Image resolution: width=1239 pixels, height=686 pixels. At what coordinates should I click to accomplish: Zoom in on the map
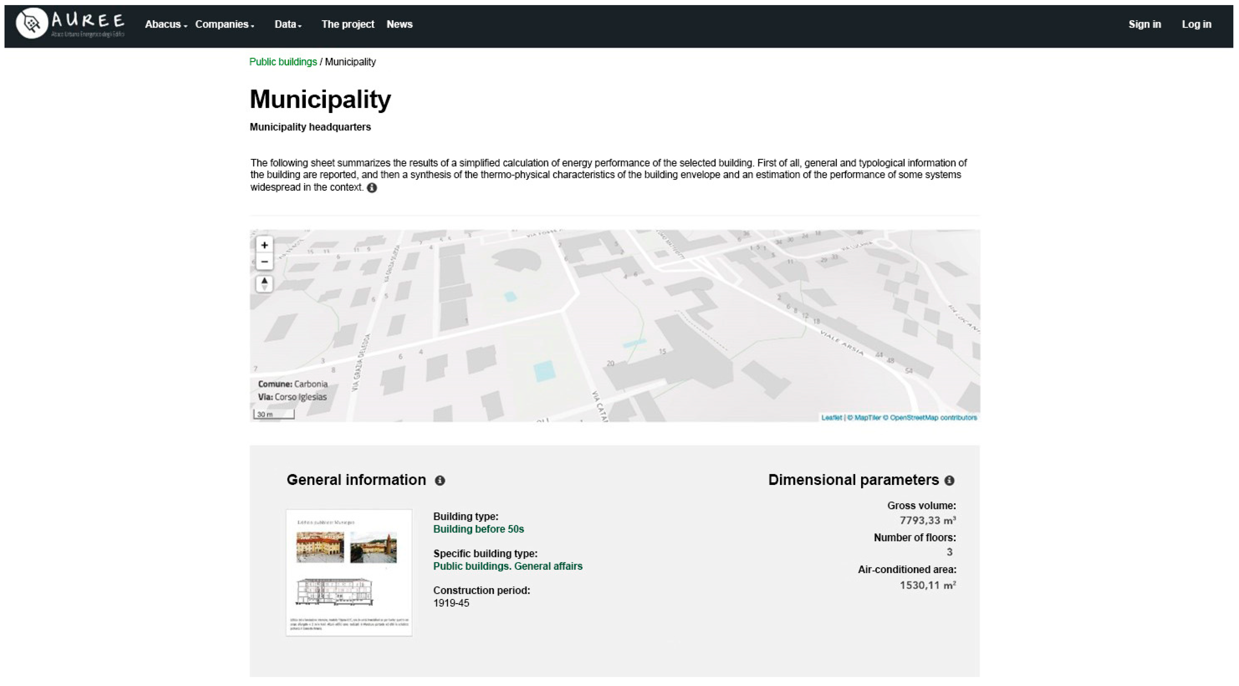click(x=264, y=245)
